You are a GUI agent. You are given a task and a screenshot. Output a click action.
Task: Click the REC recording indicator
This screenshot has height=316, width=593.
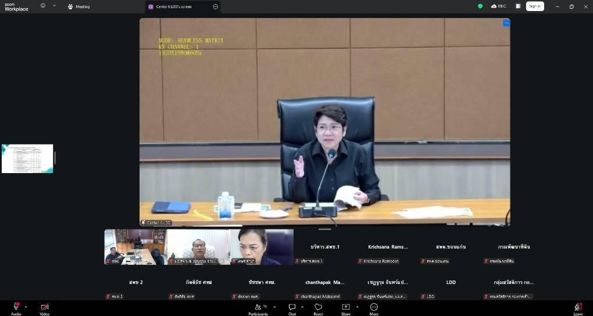tap(498, 6)
